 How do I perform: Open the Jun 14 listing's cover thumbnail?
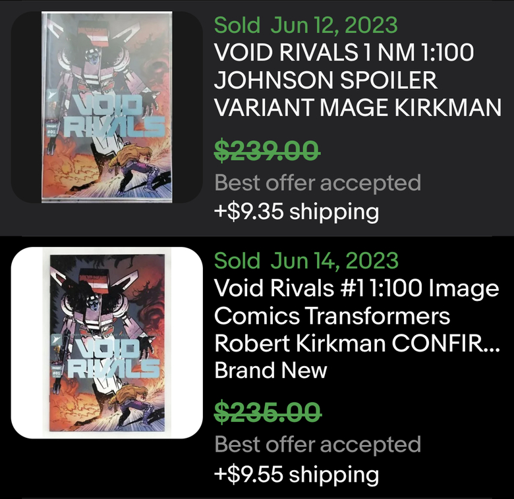click(x=107, y=343)
